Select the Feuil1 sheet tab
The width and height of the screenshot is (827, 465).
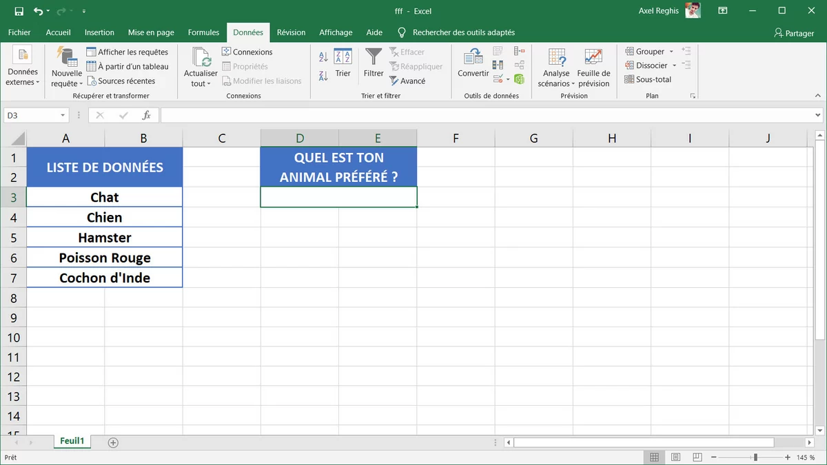72,441
